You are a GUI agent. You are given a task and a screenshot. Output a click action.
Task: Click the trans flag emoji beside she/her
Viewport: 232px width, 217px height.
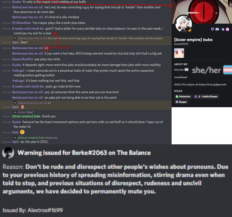(186, 70)
